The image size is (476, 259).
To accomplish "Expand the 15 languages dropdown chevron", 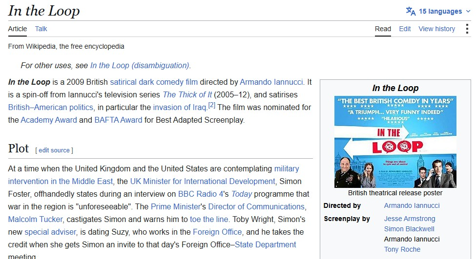I will (468, 11).
